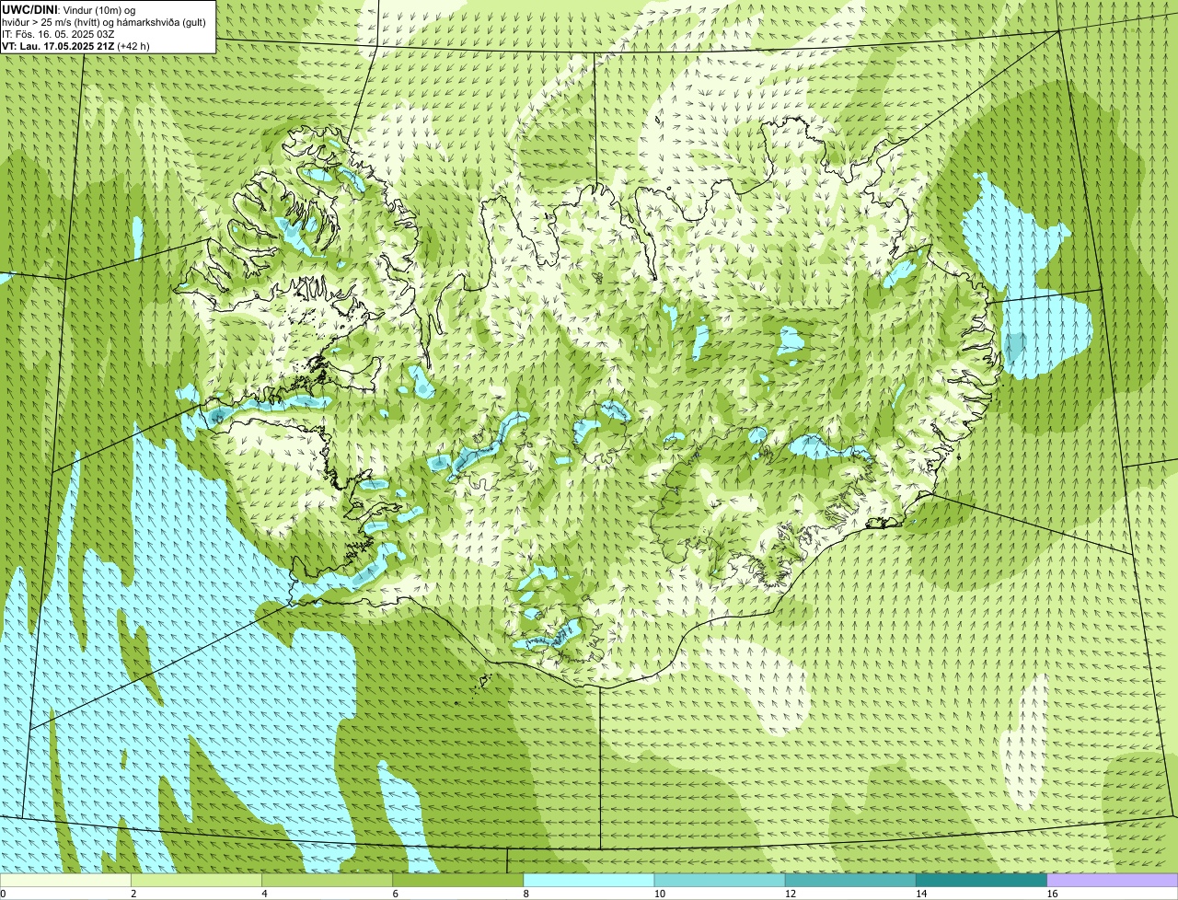
Task: Click the 8–10 m/s light cyan legend swatch
Action: pyautogui.click(x=589, y=881)
